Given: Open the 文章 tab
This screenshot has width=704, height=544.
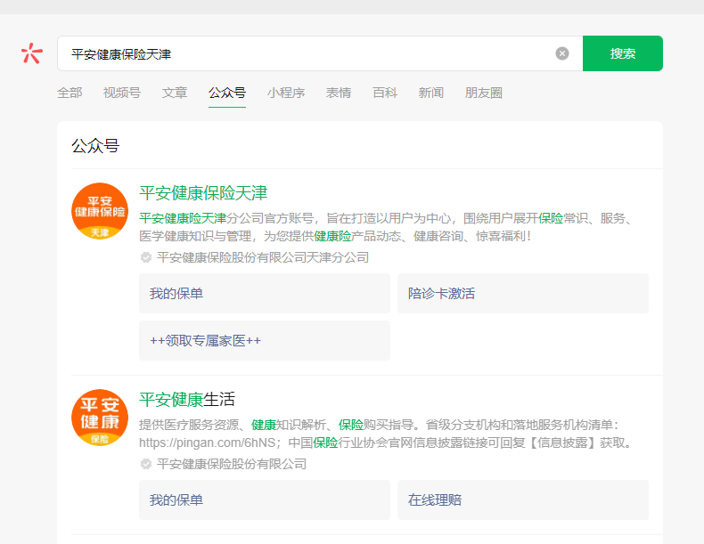Looking at the screenshot, I should [x=174, y=93].
